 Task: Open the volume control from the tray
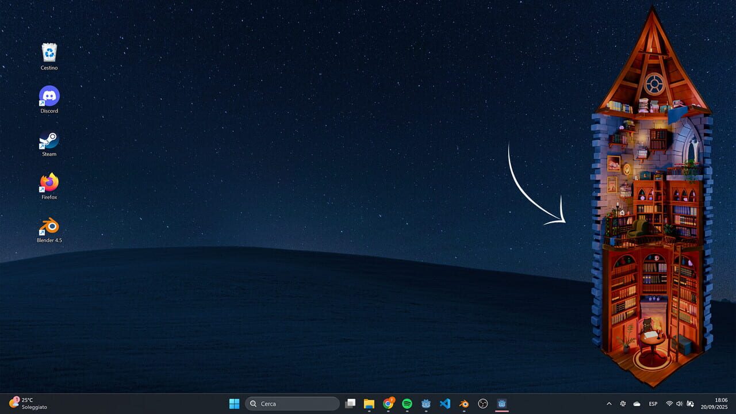679,403
